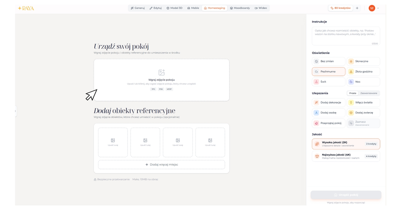Click the WEBP format badge
This screenshot has height=210, width=403.
click(x=169, y=89)
